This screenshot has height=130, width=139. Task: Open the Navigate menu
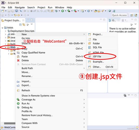point(20,8)
